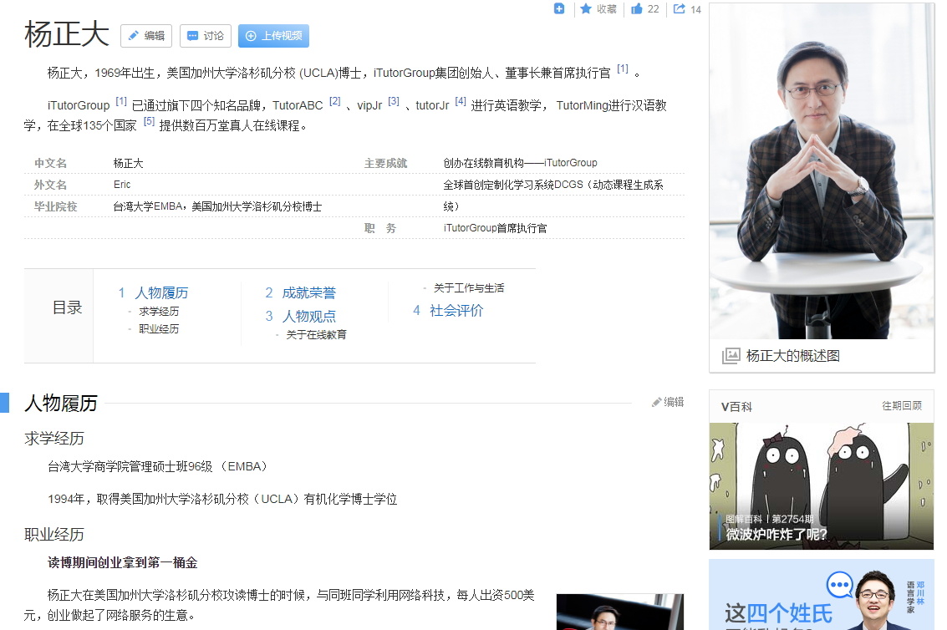
Task: Click the line 台湾大学商学院管理硕士班96级
Action: [x=157, y=466]
